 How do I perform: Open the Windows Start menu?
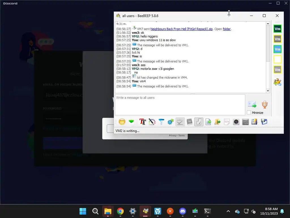click(x=83, y=211)
